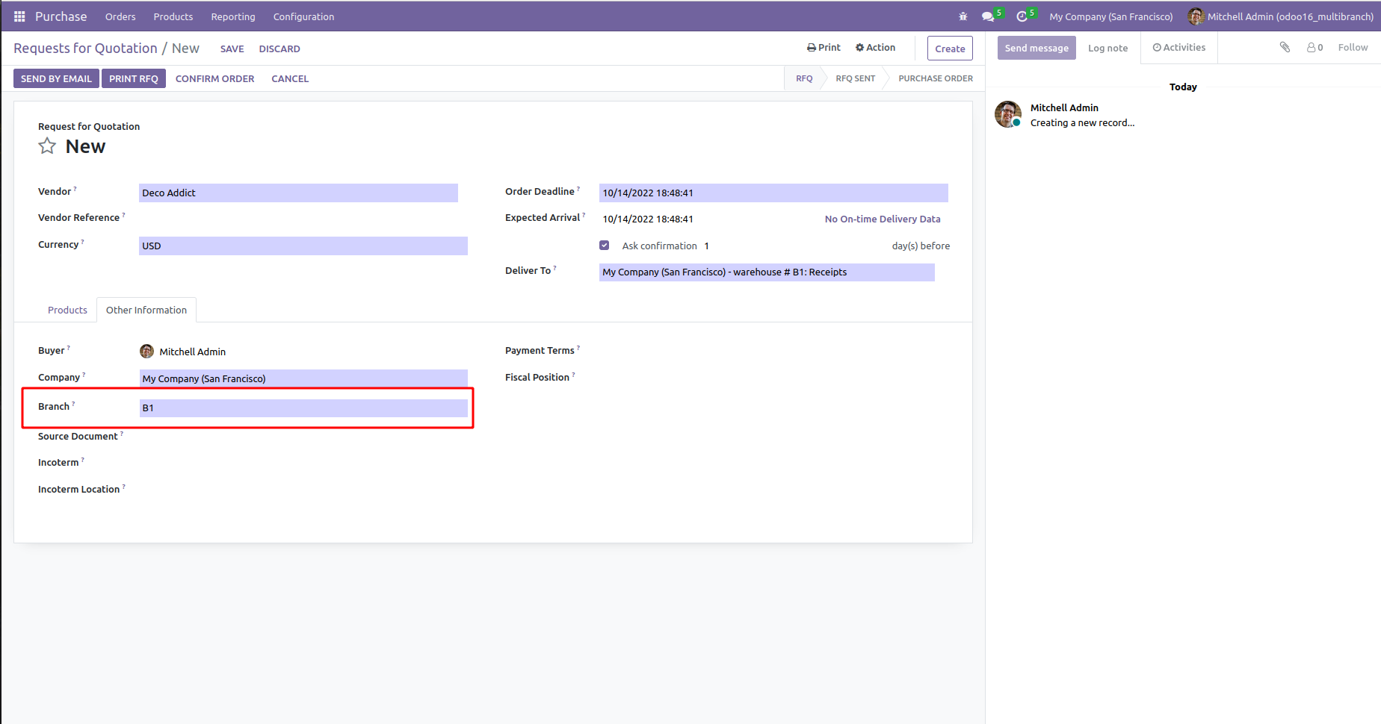Toggle the Ask confirmation checkbox
1381x724 pixels.
605,246
